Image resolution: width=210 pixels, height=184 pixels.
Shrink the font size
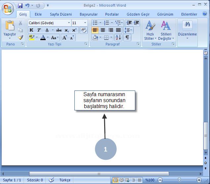click(72, 37)
